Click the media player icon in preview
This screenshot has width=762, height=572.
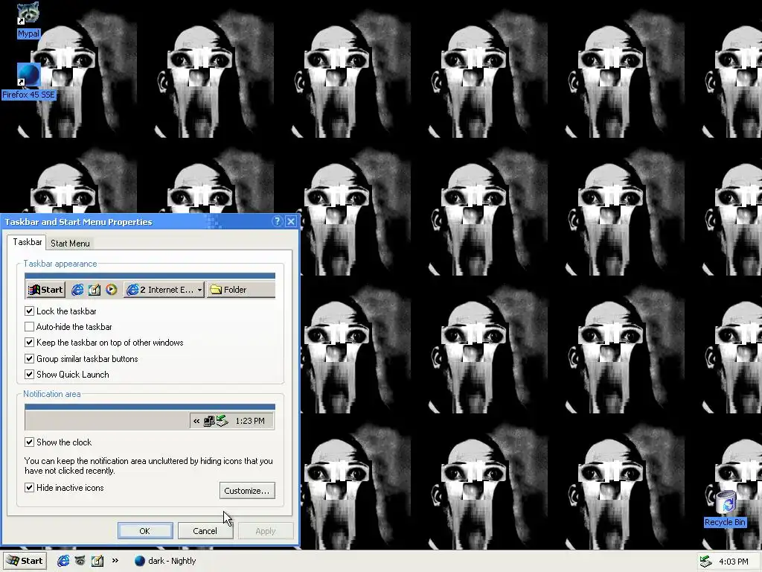coord(112,290)
